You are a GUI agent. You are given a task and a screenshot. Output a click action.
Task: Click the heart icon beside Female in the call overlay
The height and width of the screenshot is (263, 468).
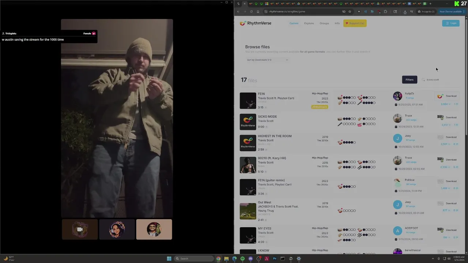(x=94, y=34)
